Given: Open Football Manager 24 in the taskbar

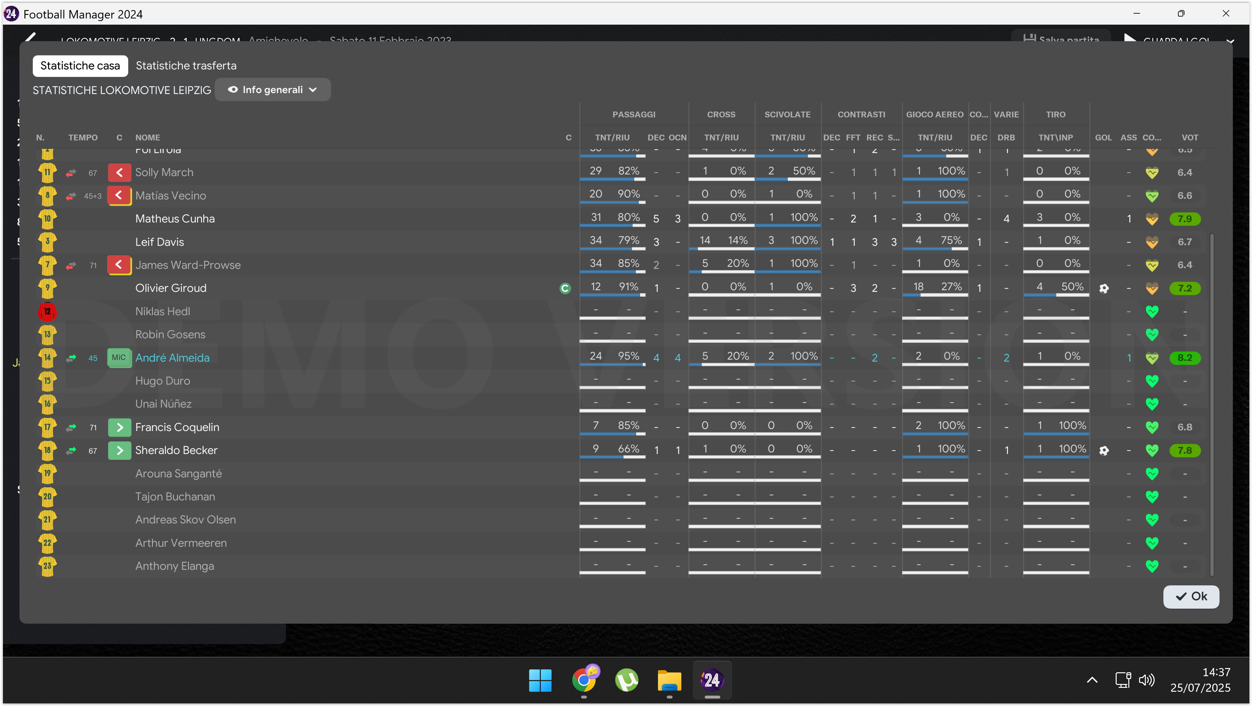Looking at the screenshot, I should click(712, 680).
